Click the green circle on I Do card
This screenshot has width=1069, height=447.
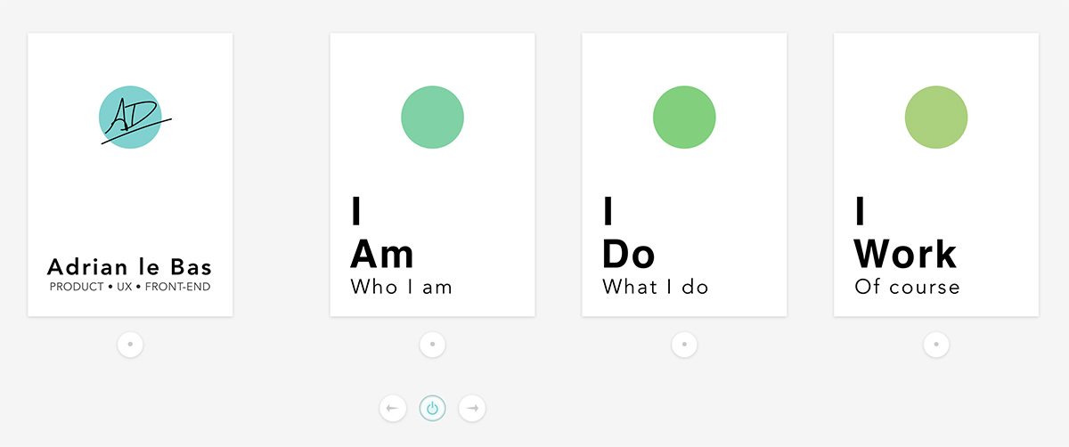(684, 118)
